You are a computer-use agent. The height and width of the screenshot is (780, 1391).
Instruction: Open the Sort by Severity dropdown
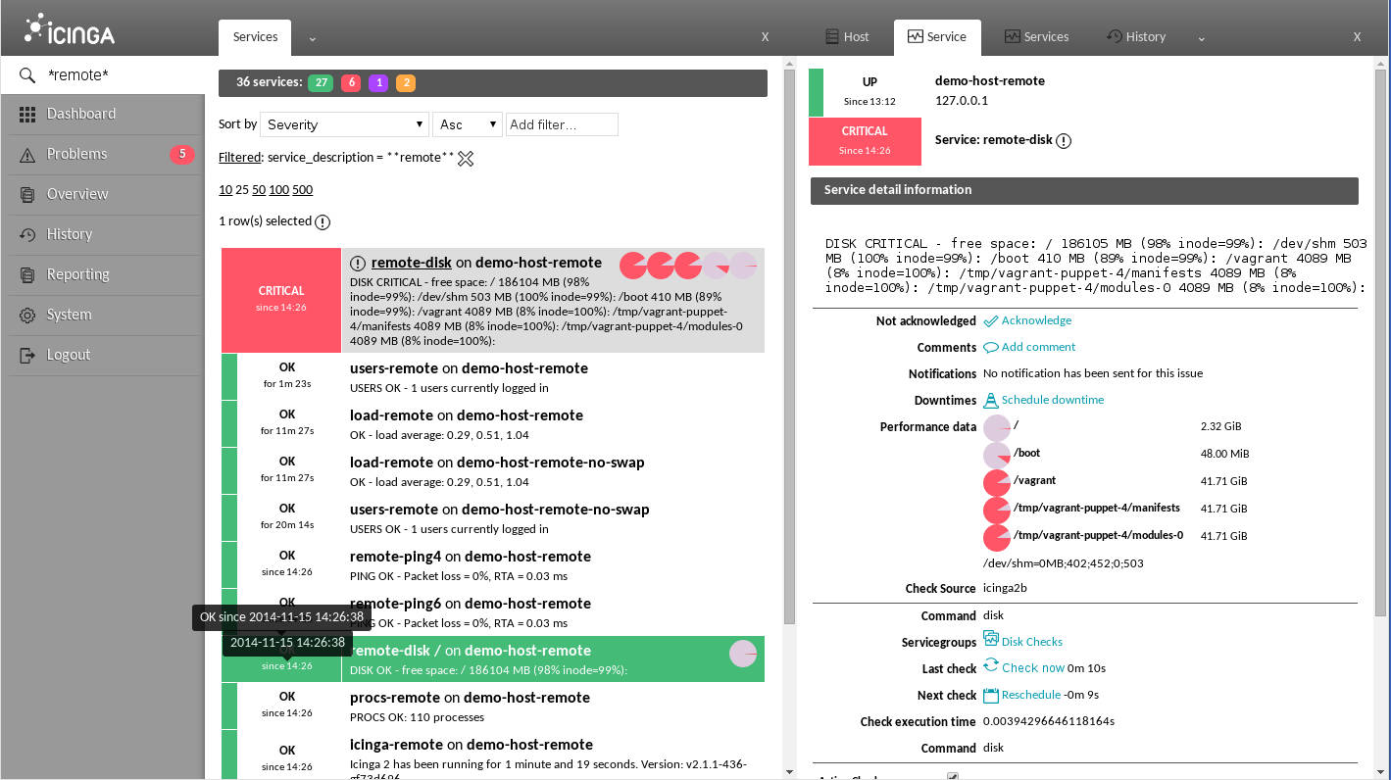(344, 124)
